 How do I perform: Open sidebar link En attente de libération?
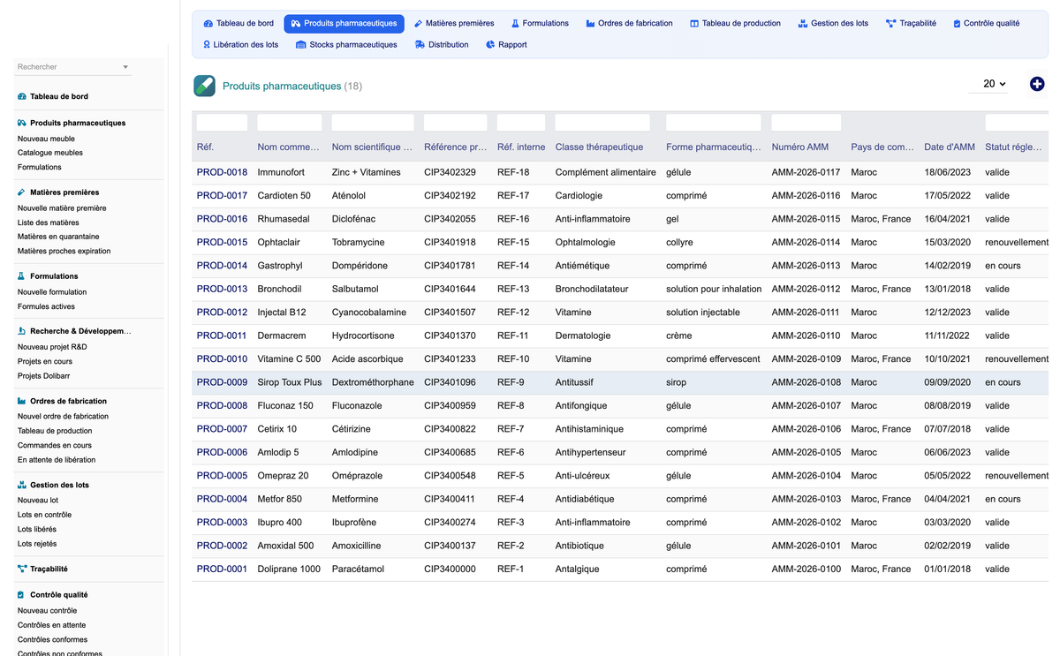coord(57,460)
